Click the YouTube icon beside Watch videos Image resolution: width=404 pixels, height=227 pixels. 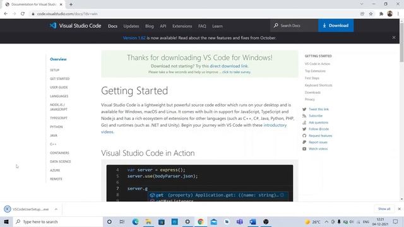(x=304, y=149)
